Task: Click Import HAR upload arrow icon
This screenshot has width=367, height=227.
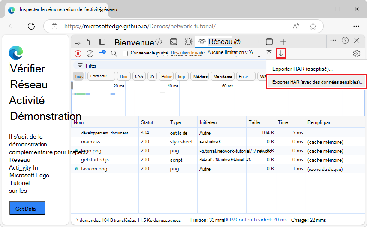Action: 269,54
